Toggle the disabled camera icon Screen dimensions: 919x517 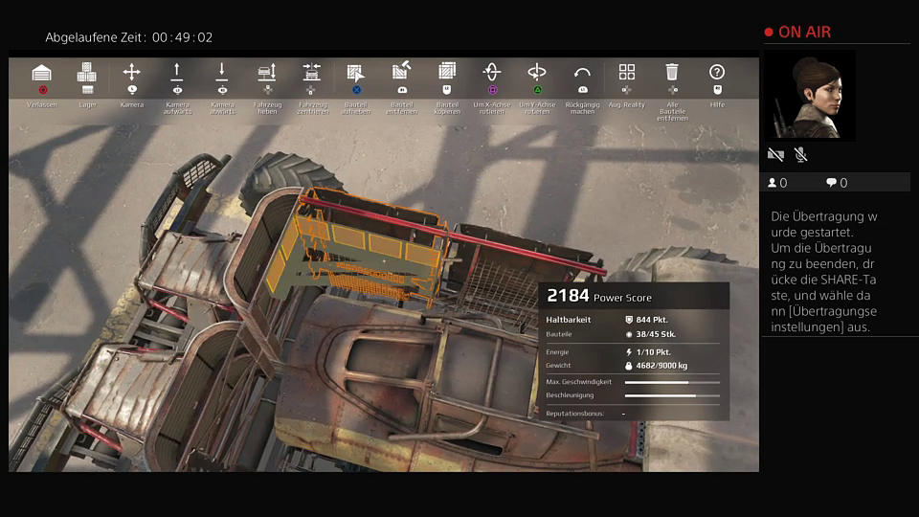[775, 154]
